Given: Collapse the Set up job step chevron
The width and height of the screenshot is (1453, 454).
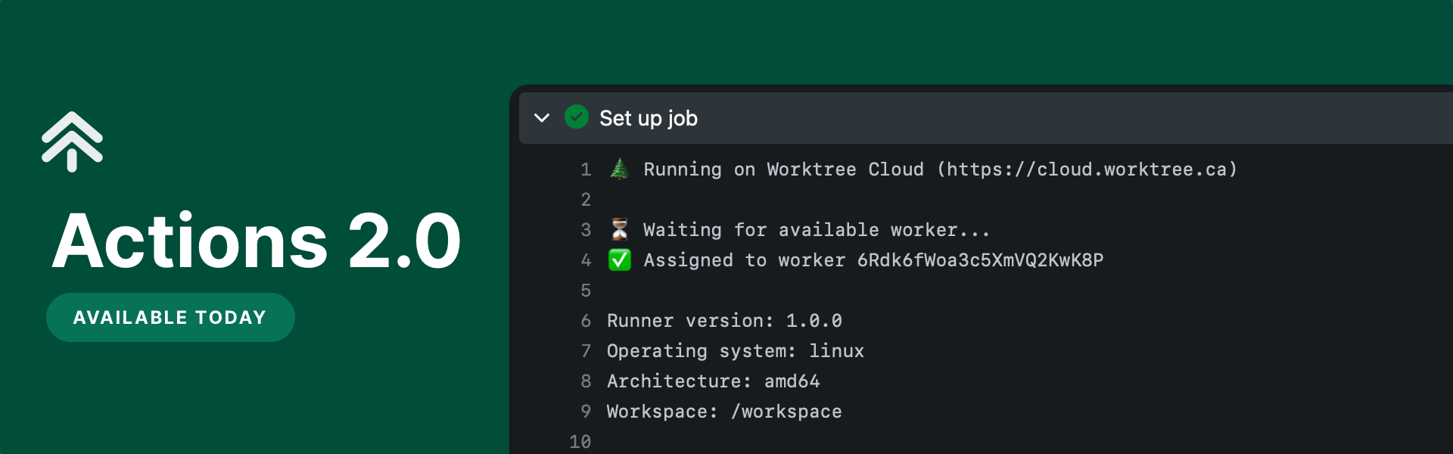Looking at the screenshot, I should tap(542, 118).
